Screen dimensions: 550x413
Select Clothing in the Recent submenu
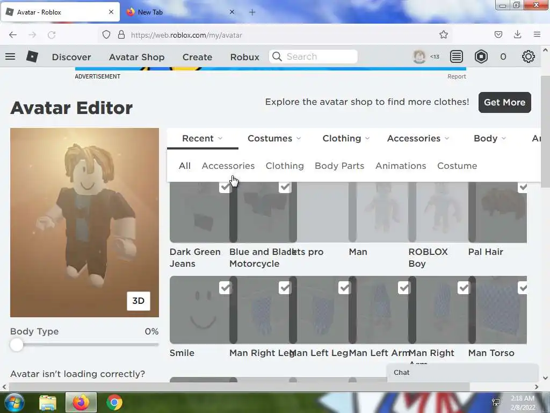pos(285,166)
